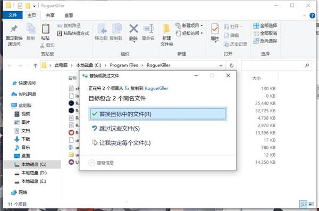Open the Properties checkmark icon

[215, 29]
